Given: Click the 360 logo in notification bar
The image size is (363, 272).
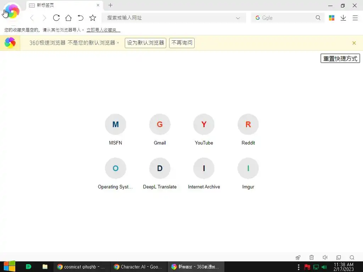Looking at the screenshot, I should click(10, 43).
